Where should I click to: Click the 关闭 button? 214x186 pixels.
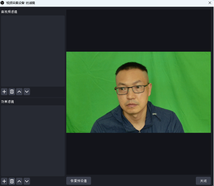pyautogui.click(x=203, y=181)
